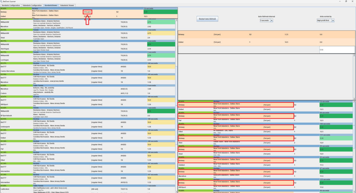356x193 pixels.
Task: Click the Restart Auto-Refresh button
Action: [x=207, y=19]
